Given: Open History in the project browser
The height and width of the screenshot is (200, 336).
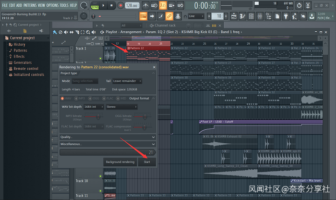Looking at the screenshot, I should tap(19, 44).
